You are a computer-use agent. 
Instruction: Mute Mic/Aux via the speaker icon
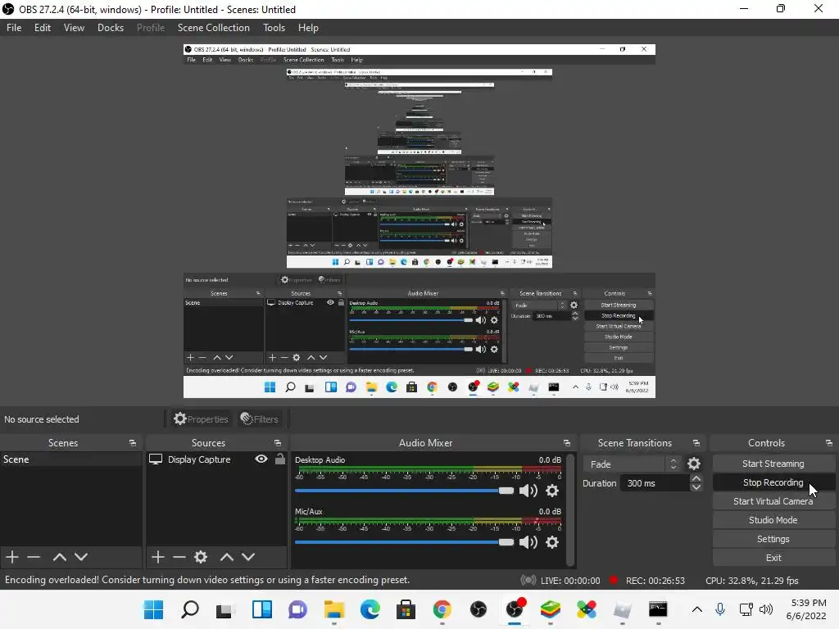coord(528,542)
